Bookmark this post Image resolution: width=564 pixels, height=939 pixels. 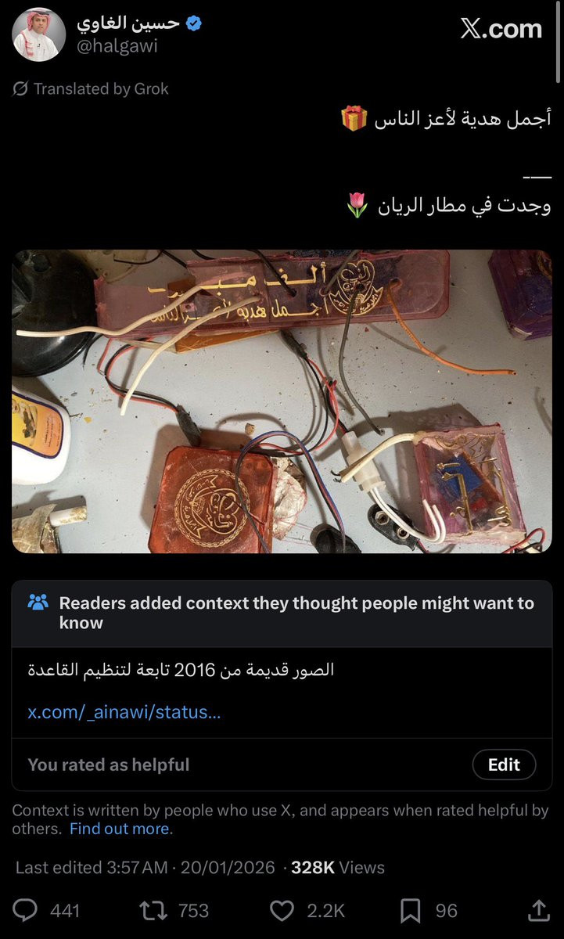point(411,910)
